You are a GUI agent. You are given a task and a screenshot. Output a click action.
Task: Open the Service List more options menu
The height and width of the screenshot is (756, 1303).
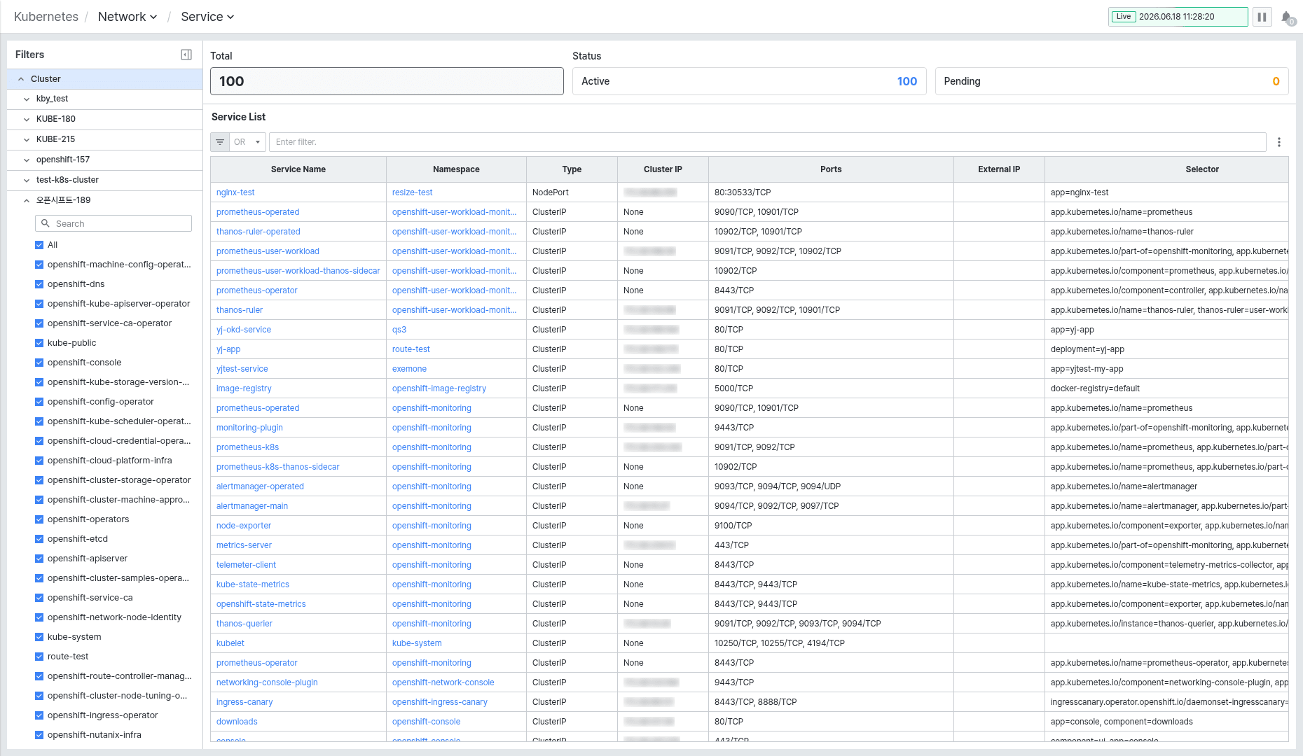[x=1279, y=142]
